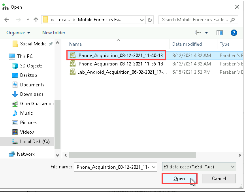Click the Loca... breadcrumb segment

coord(63,20)
